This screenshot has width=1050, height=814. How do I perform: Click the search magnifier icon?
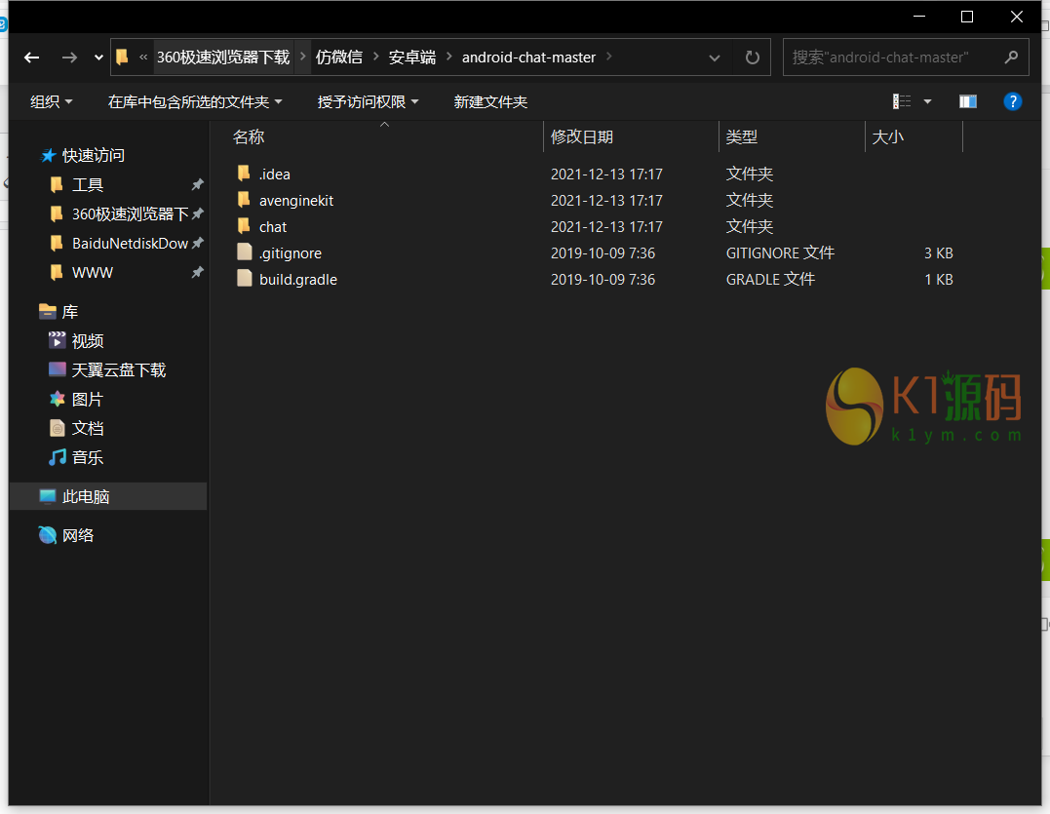point(1011,58)
